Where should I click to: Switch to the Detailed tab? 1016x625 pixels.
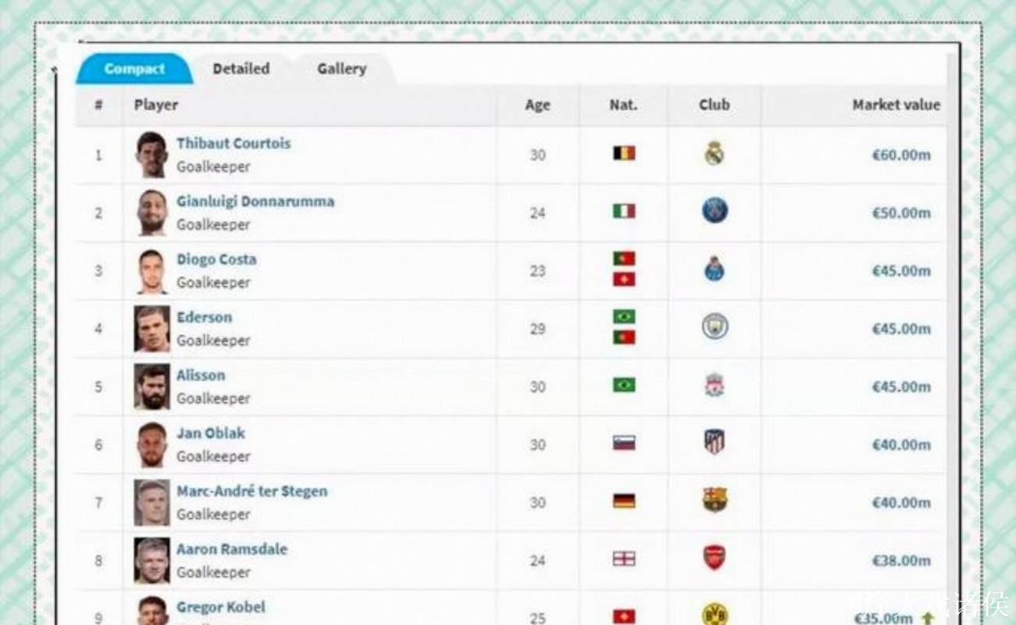[x=241, y=69]
